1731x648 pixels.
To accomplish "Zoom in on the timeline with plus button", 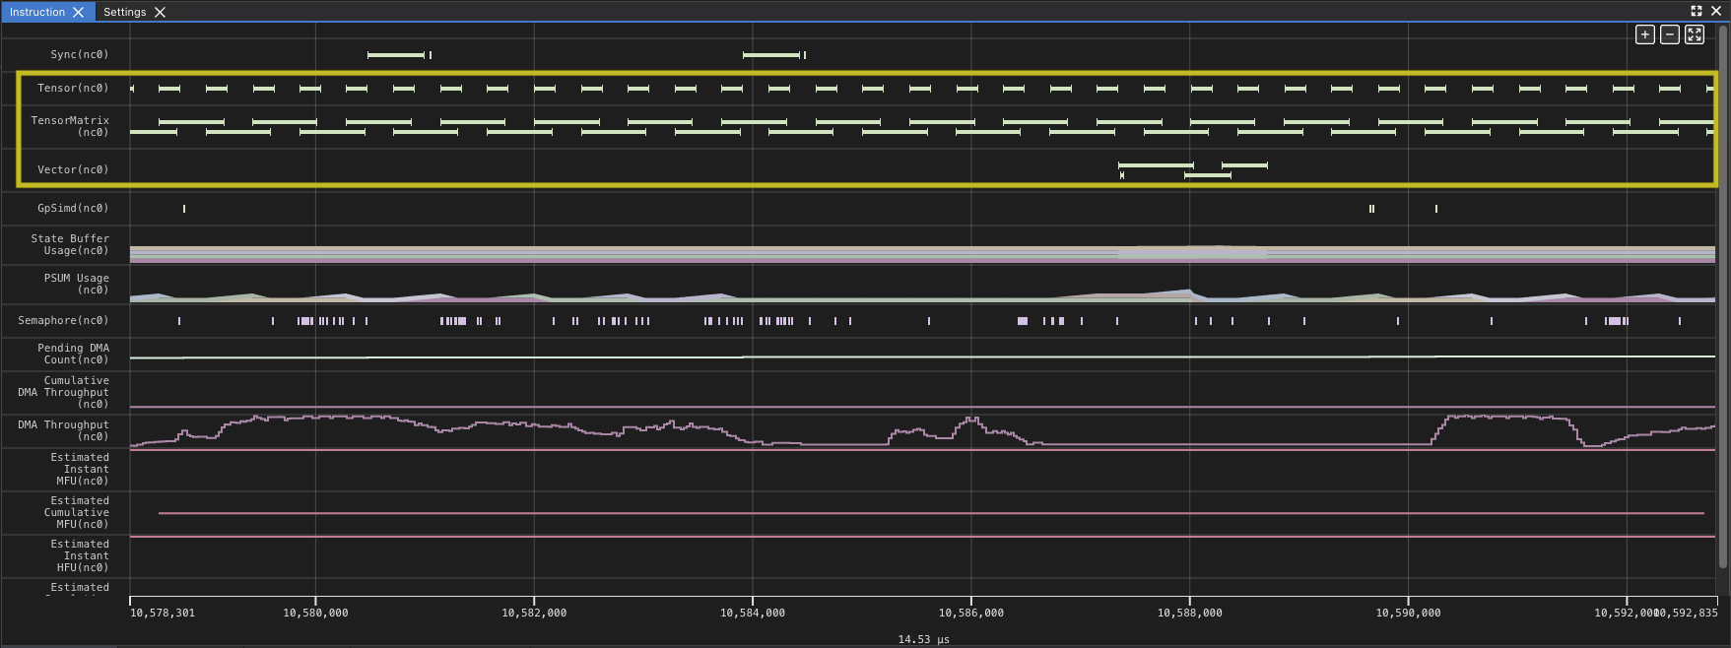I will tap(1644, 34).
